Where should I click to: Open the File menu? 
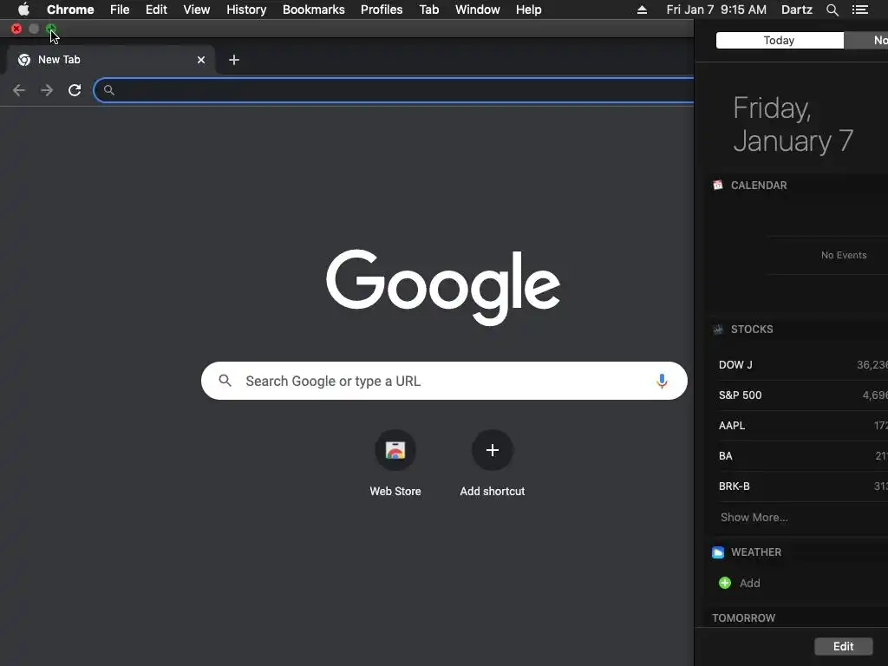click(x=120, y=10)
